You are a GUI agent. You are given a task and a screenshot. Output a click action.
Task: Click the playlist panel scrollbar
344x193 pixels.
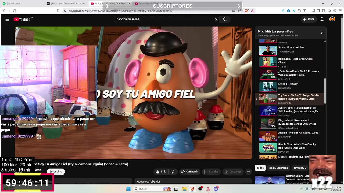(x=325, y=91)
